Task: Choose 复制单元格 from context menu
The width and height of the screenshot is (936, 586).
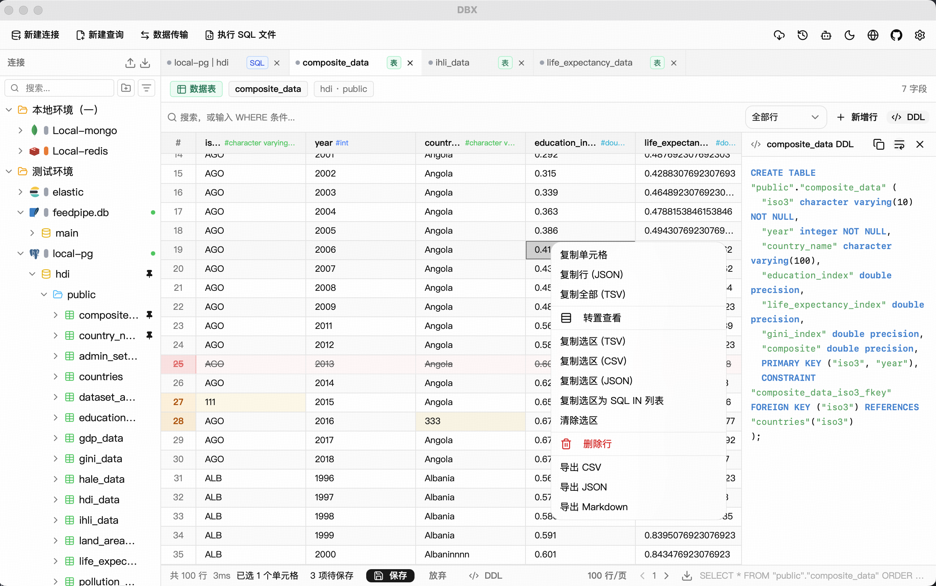Action: (638, 255)
